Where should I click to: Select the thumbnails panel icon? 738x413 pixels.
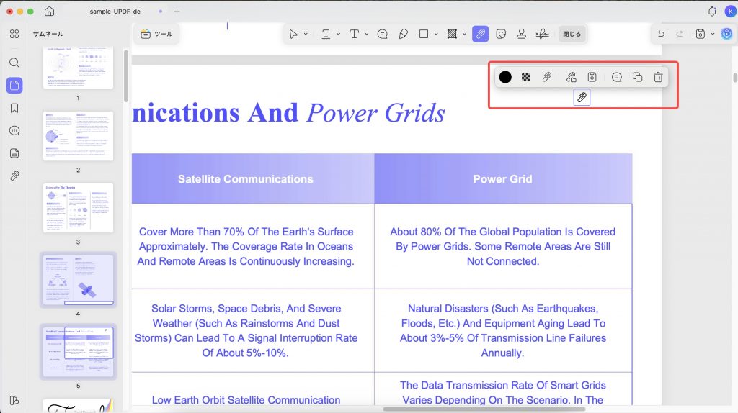[14, 86]
